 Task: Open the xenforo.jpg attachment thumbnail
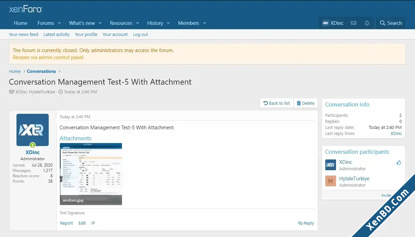pos(91,174)
